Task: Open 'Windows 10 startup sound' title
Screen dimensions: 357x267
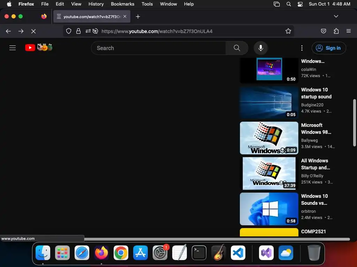Action: click(316, 93)
